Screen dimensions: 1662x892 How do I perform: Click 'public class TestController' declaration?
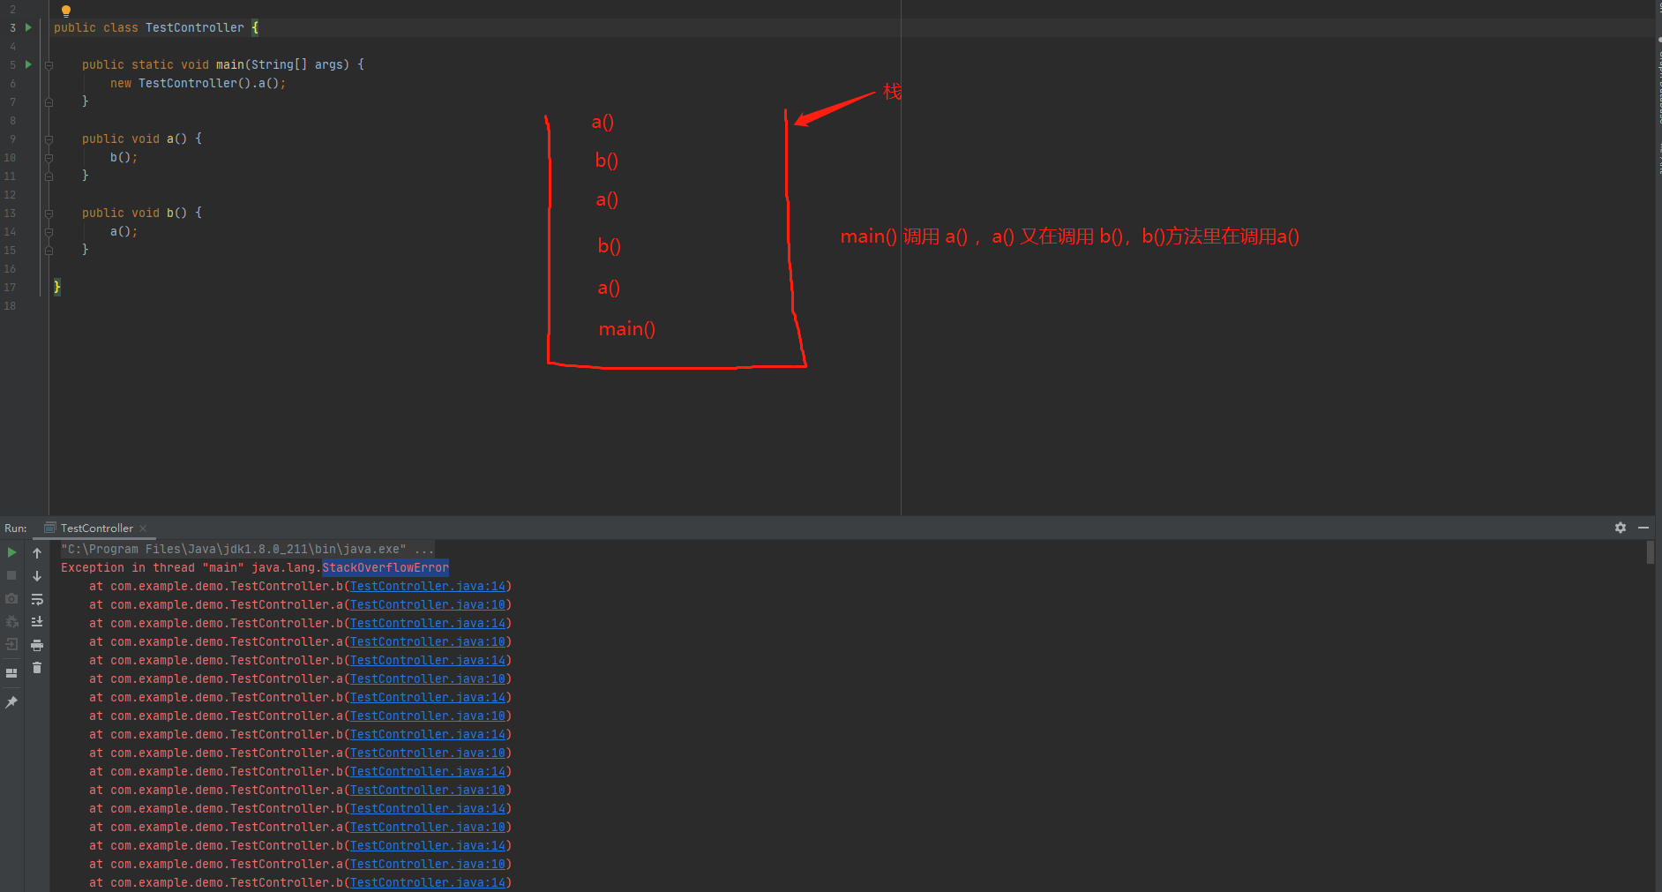(149, 28)
